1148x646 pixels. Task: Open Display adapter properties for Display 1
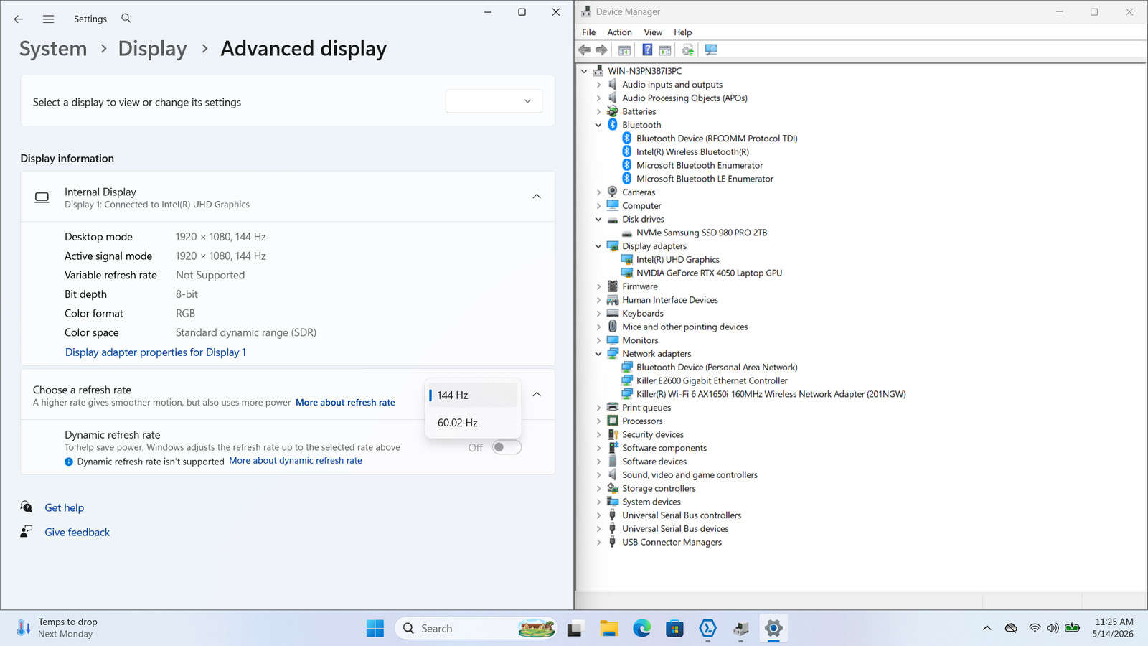point(156,352)
